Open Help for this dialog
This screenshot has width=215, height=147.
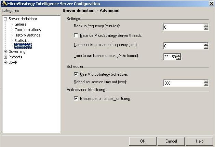[x=200, y=141]
